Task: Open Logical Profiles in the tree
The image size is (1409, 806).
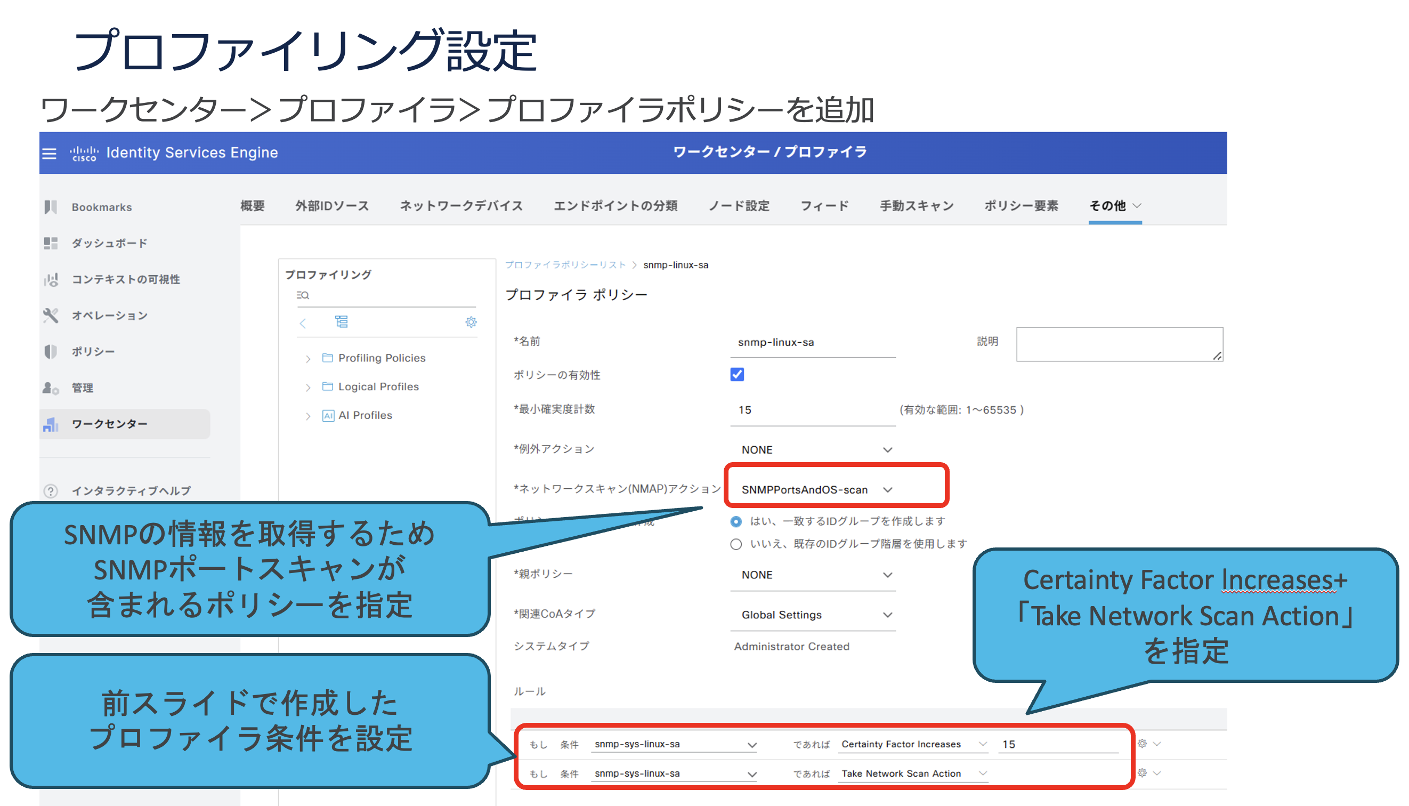Action: (378, 386)
